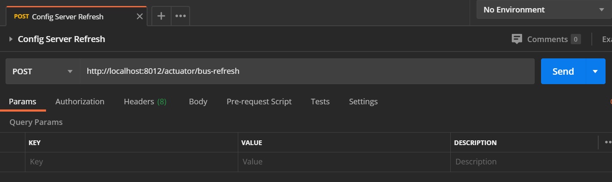This screenshot has width=612, height=182.
Task: Open the tab options ellipsis menu
Action: tap(180, 16)
